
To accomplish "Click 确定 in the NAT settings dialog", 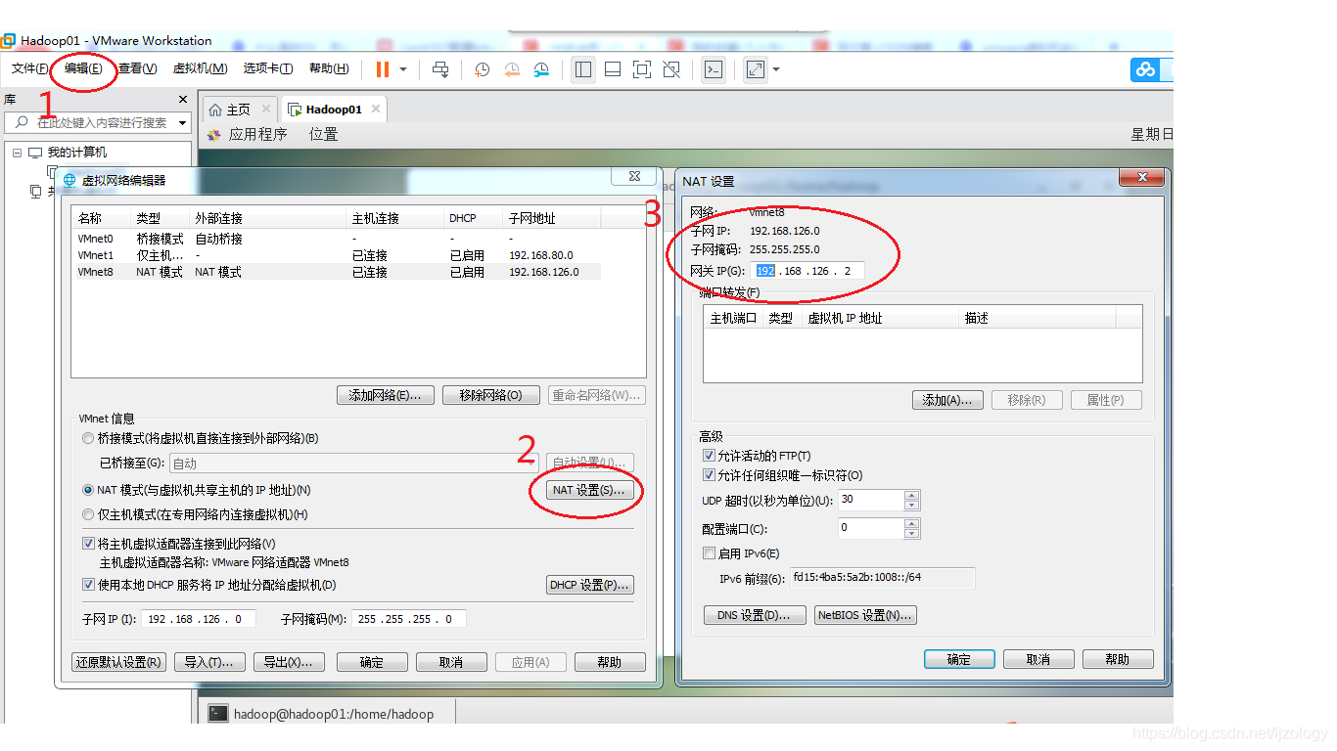I will pos(959,659).
